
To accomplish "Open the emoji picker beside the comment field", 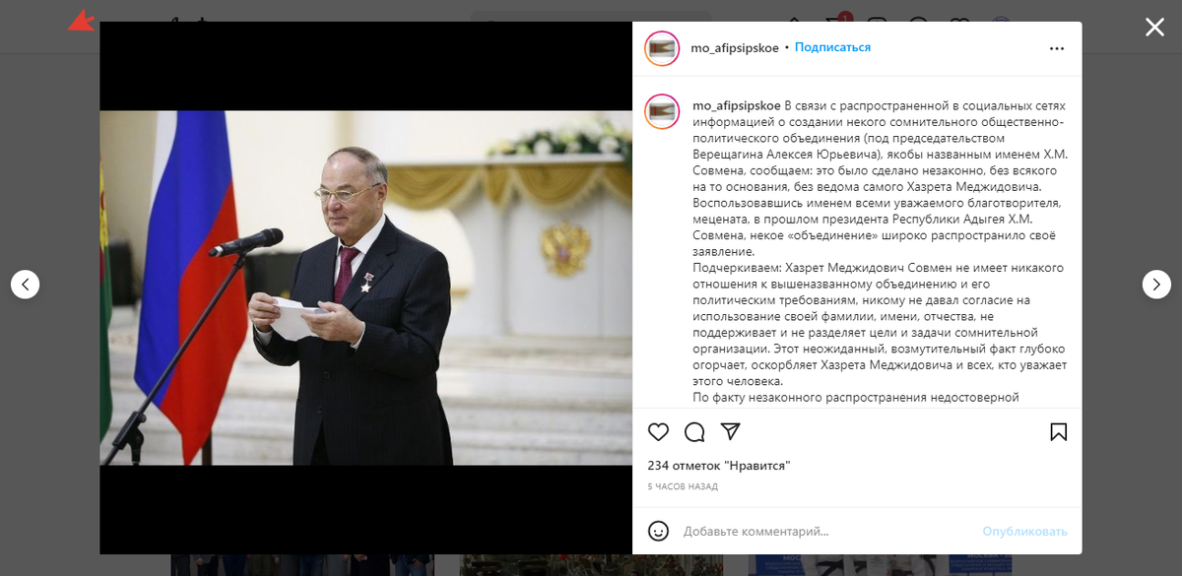I will point(659,531).
